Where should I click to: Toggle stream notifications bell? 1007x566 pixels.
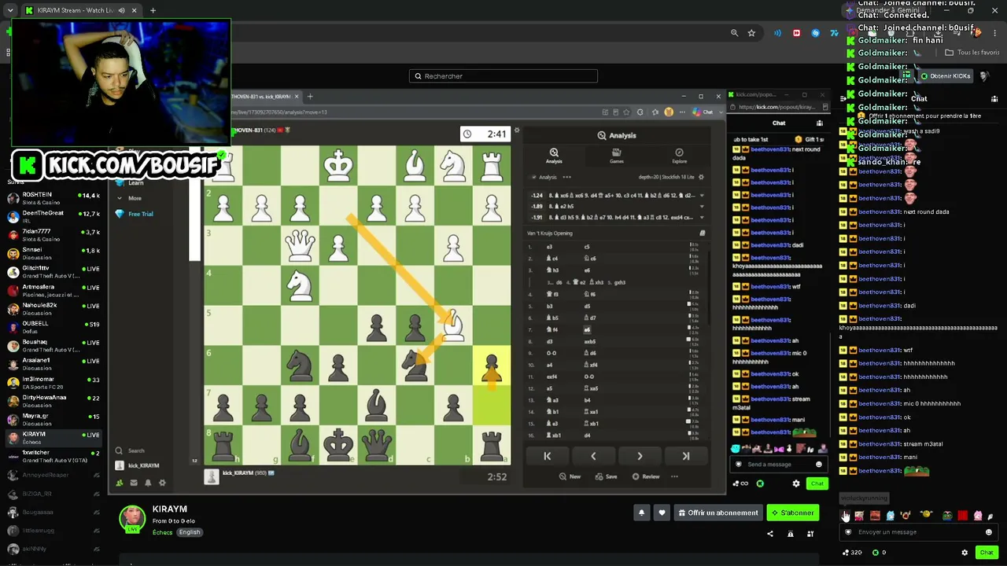click(x=641, y=513)
